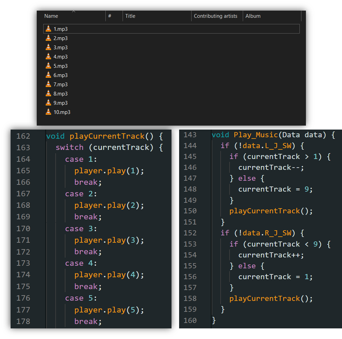
Task: Select the file name 7.mp3
Action: pyautogui.click(x=61, y=85)
